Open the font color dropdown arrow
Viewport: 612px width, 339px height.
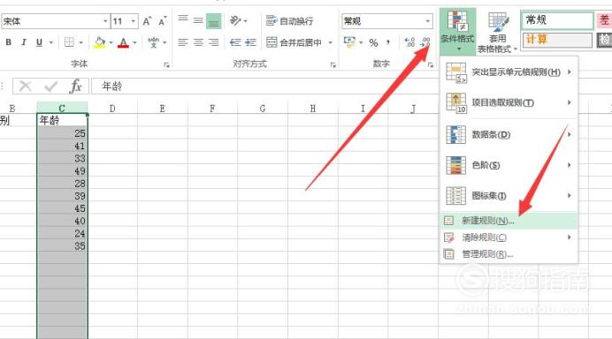point(135,42)
